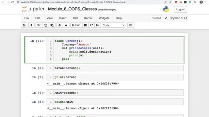The height and width of the screenshot is (117, 209).
Task: Click browser forward arrow
Action: [8, 2]
